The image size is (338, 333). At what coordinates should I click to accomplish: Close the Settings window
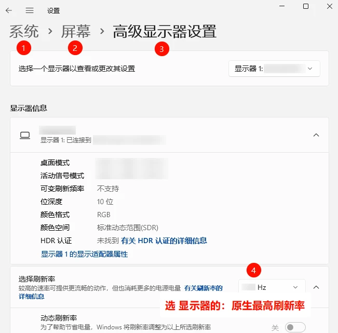tap(329, 6)
